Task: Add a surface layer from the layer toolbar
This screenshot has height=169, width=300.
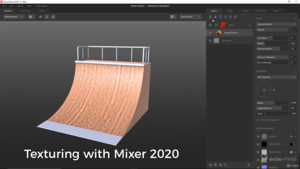Action: [x=210, y=17]
